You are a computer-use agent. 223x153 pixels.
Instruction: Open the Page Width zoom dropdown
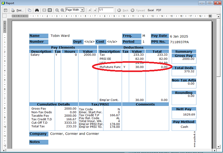tap(82, 10)
